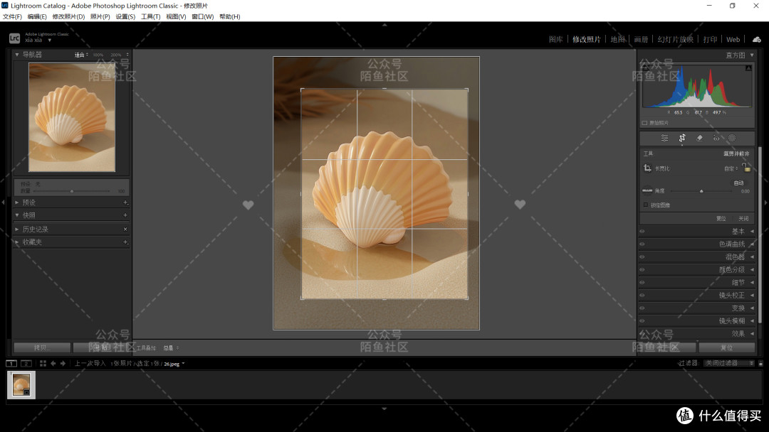Enable the 原始照片 checkbox

coord(644,123)
